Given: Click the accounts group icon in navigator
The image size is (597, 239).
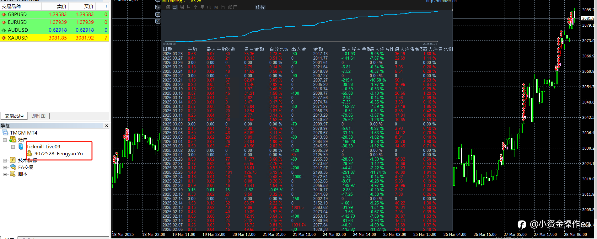Looking at the screenshot, I should [13, 140].
